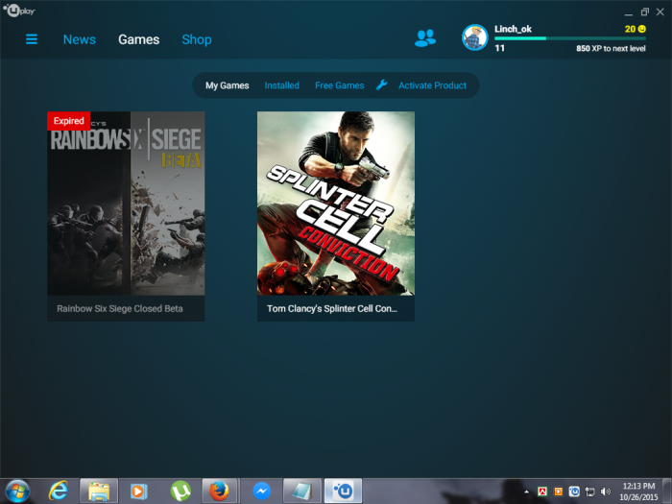Screen dimensions: 672x504
Task: Click the 20 Uplay points balance
Action: (x=630, y=29)
